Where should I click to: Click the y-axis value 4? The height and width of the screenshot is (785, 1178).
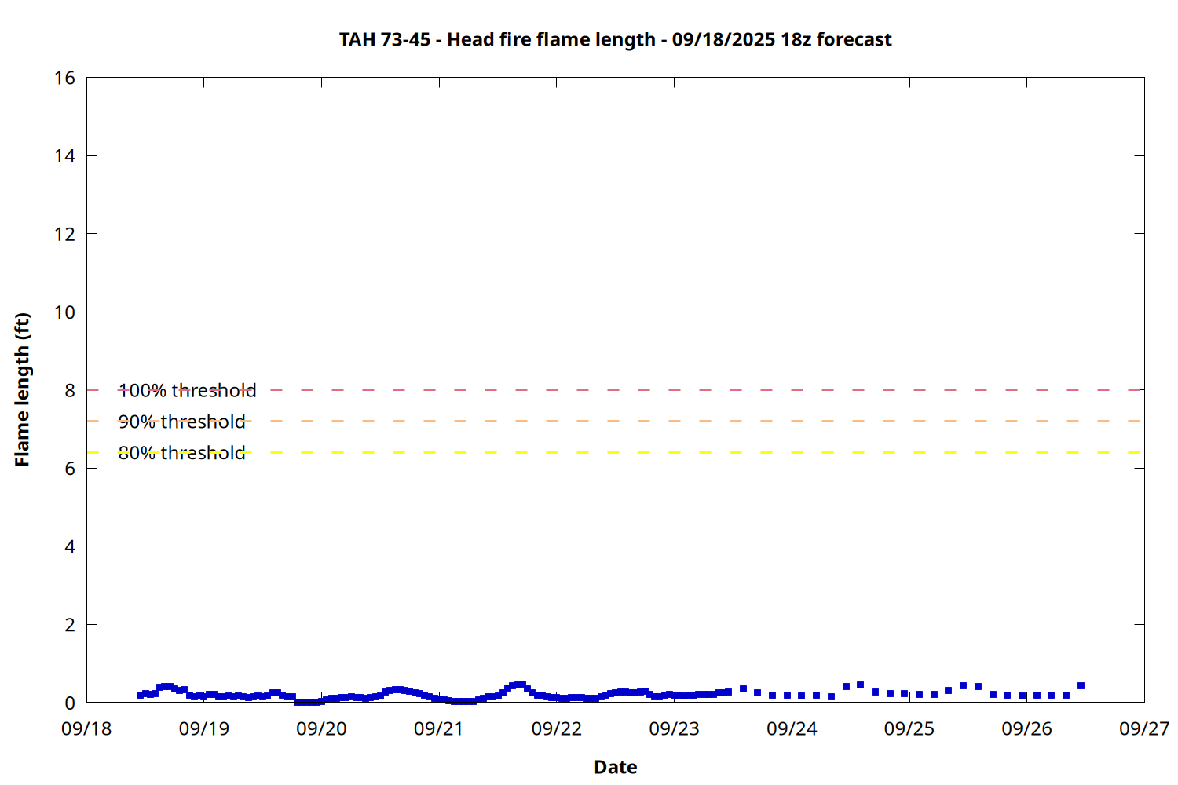tap(70, 546)
